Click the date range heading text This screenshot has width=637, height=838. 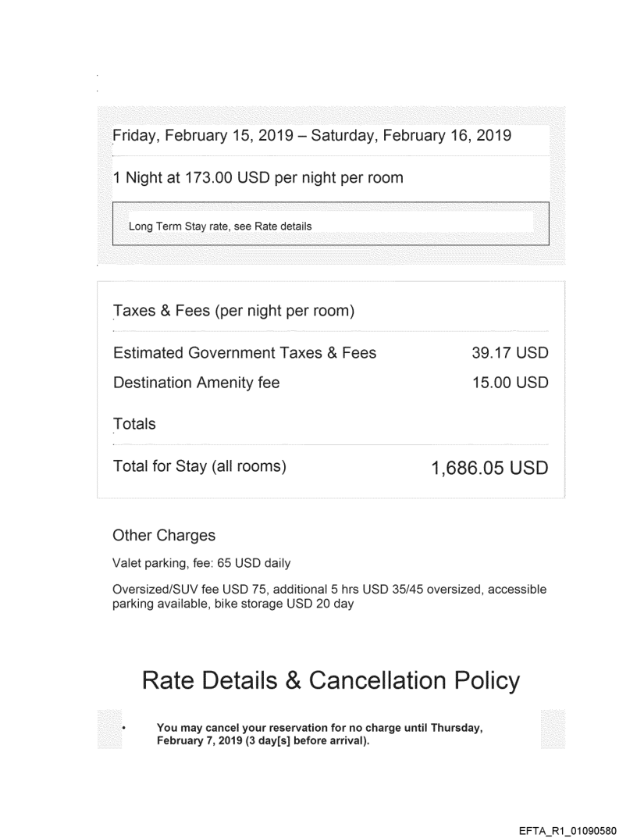point(312,135)
